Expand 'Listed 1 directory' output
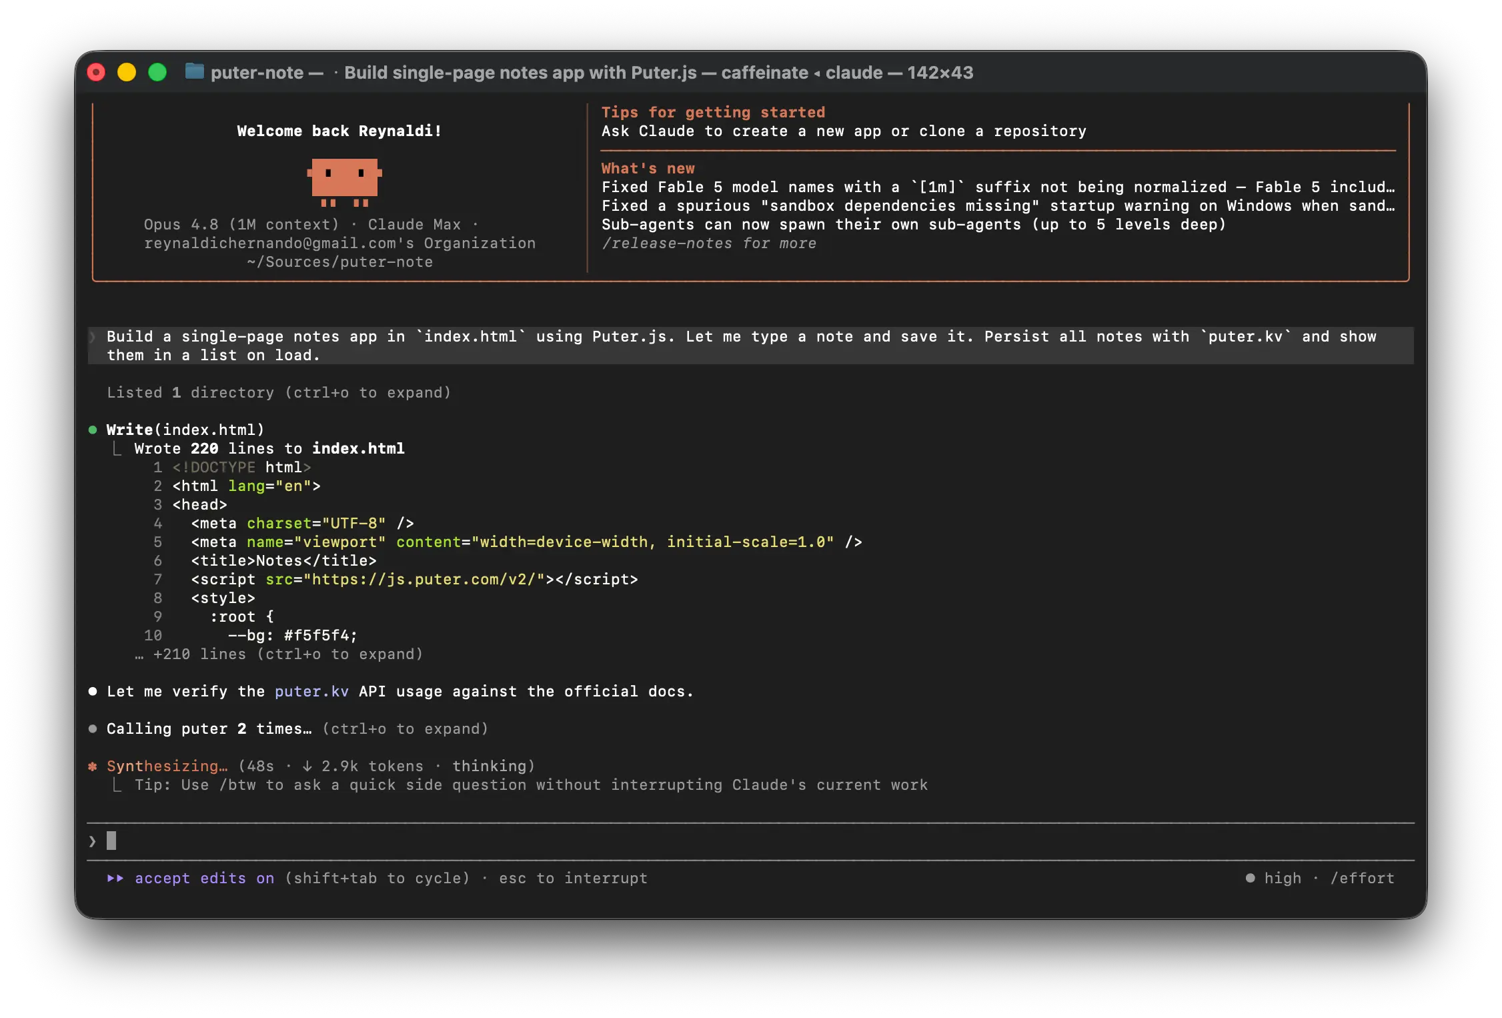Image resolution: width=1502 pixels, height=1018 pixels. (x=279, y=393)
